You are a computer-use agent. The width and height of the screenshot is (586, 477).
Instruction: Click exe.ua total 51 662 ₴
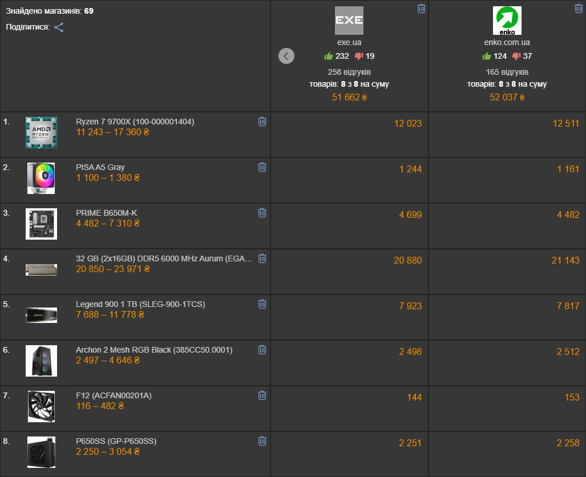349,97
